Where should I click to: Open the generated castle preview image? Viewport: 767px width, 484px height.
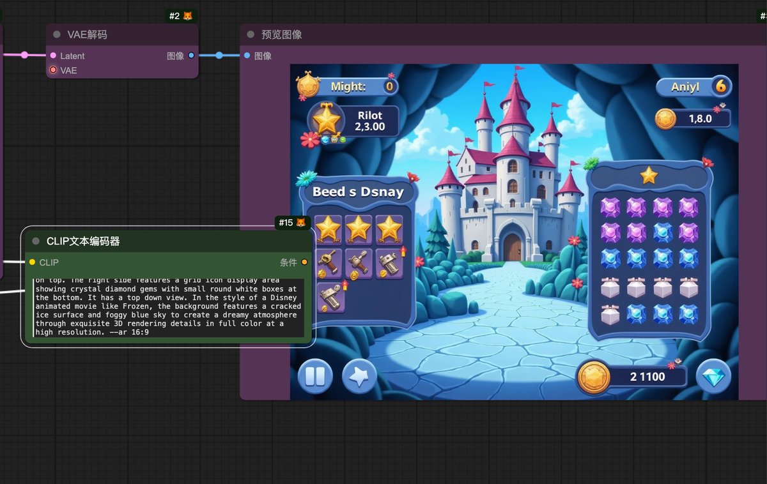(x=514, y=232)
